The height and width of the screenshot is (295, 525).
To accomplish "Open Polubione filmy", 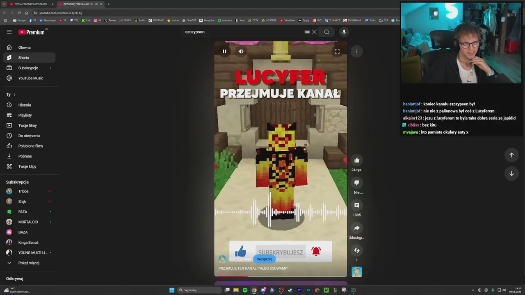I will (29, 146).
